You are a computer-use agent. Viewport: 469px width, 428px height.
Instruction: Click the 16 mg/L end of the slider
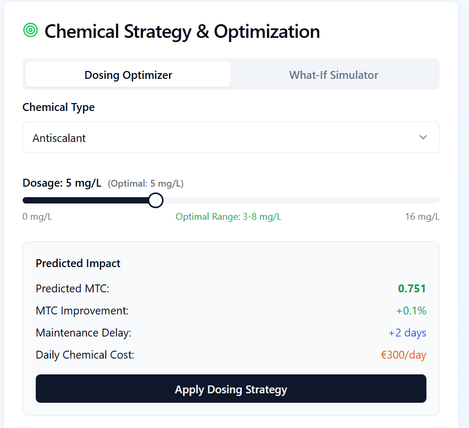(423, 216)
